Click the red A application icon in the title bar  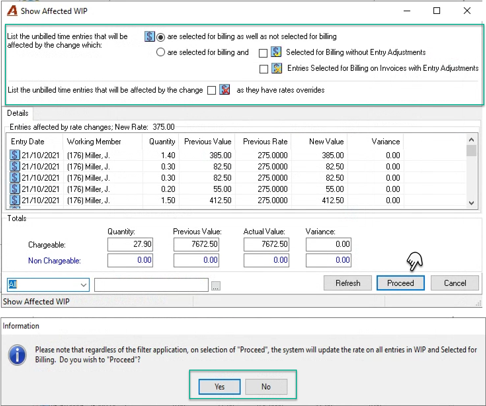point(12,11)
